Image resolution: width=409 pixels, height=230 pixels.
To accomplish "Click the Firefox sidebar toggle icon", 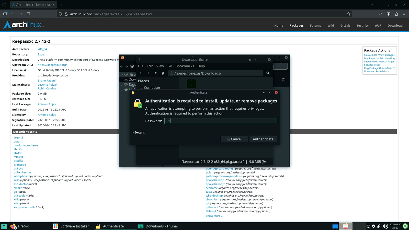I will coord(5,14).
